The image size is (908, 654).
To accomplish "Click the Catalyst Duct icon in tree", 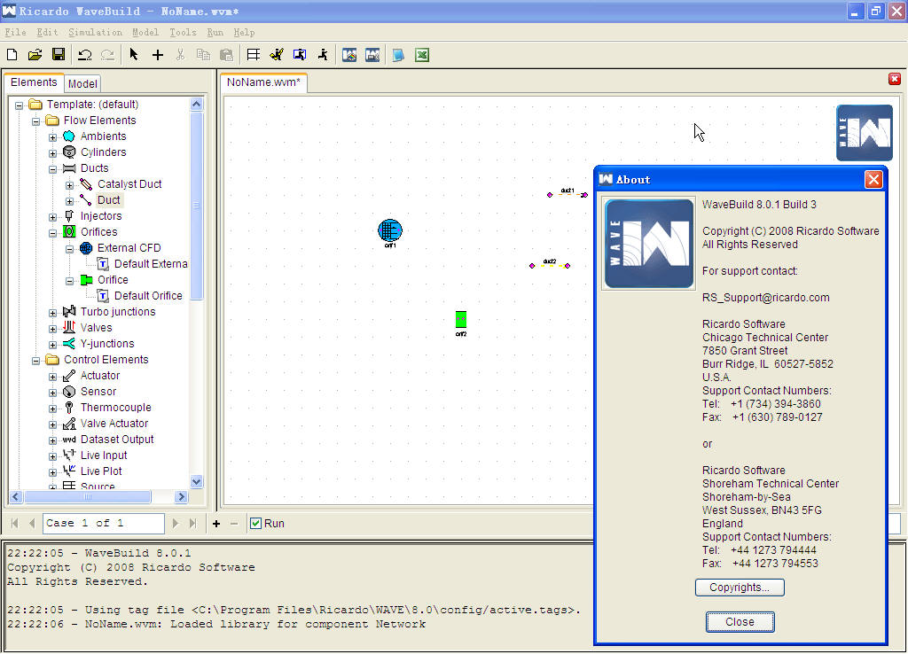I will 86,184.
